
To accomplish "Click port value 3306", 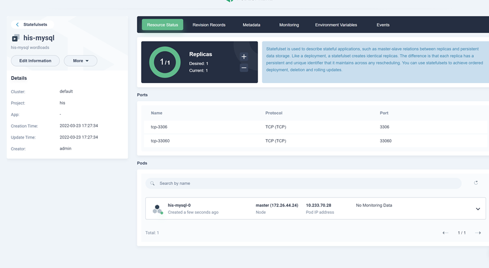I will pos(384,127).
